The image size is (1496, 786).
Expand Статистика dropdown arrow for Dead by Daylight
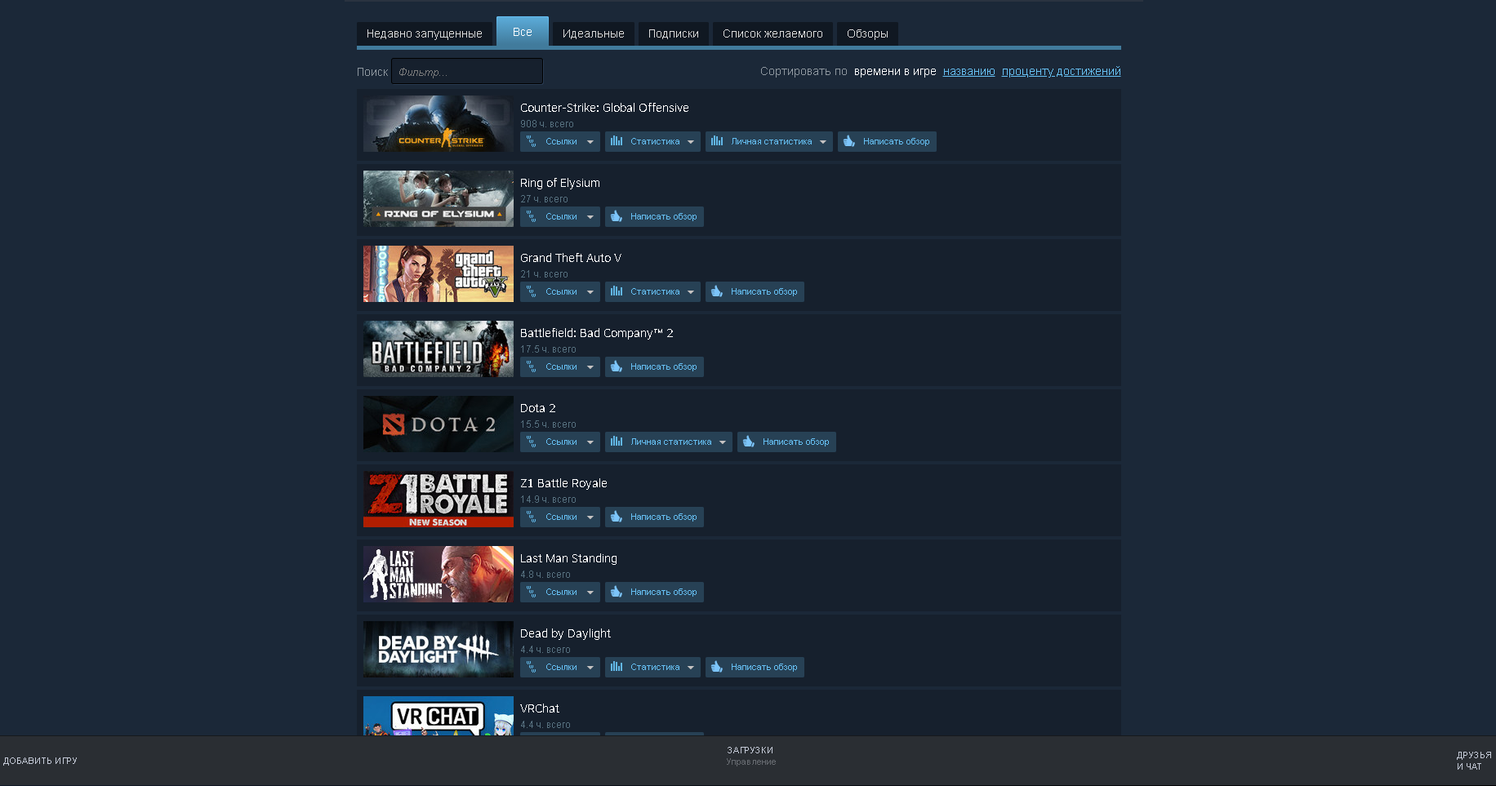tap(691, 668)
